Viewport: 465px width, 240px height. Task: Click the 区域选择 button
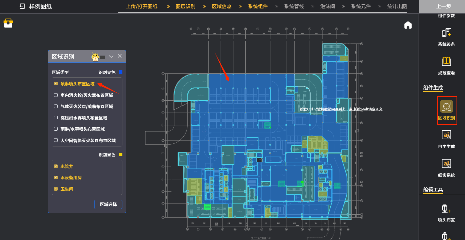coord(108,204)
